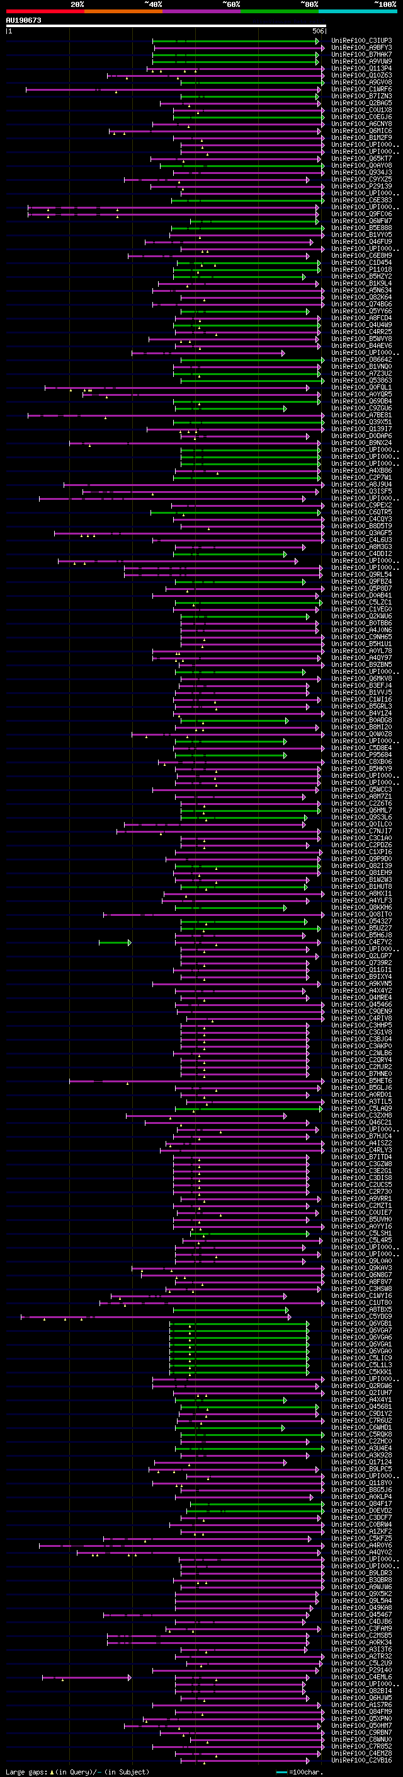Screen dimensions: 403x1777
Task: Select label UniRef100_C5LZC1
Action: 361,602
